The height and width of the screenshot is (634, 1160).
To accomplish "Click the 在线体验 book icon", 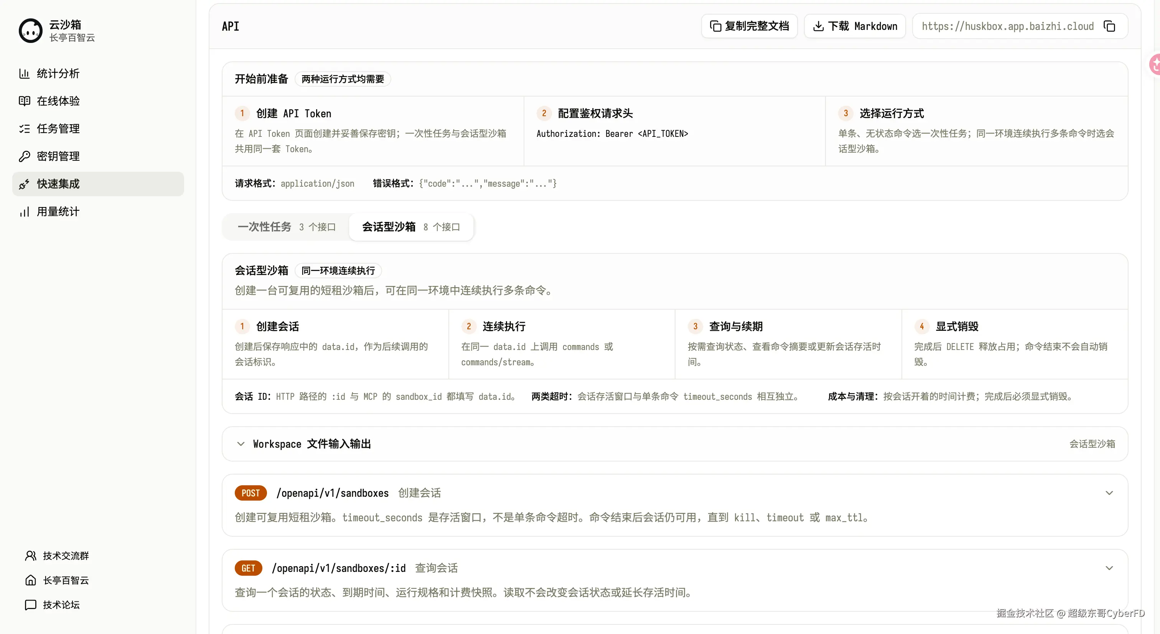I will 24,101.
